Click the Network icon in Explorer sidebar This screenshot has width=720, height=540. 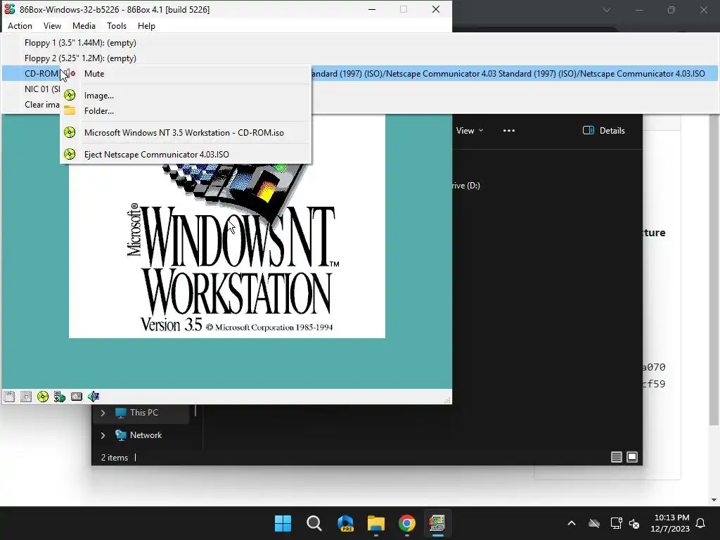pos(121,435)
